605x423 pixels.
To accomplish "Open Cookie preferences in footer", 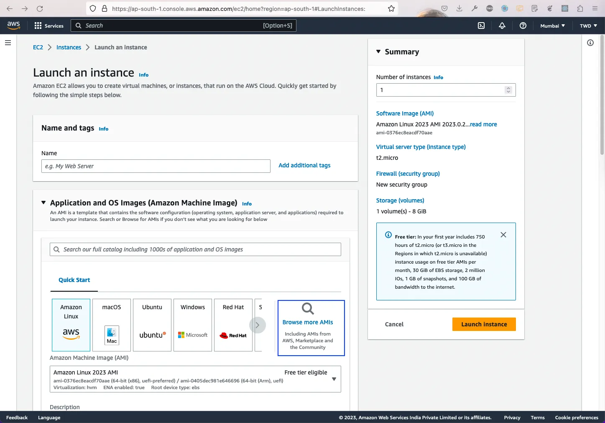I will click(x=577, y=418).
